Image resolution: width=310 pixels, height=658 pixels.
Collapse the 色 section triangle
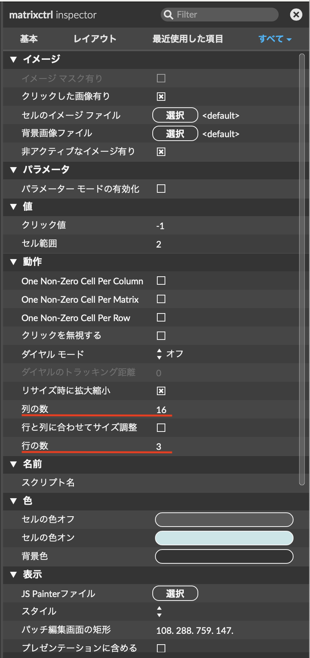[x=14, y=501]
